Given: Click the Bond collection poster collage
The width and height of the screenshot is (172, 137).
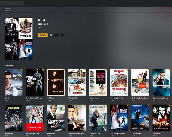Looking at the screenshot, I should (18, 39).
